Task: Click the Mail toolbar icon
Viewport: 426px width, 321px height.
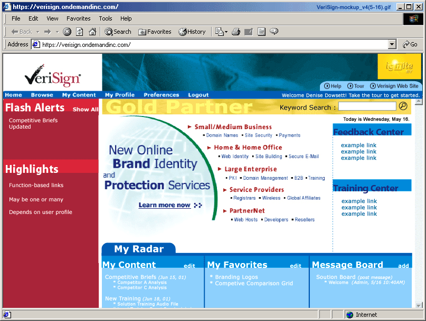Action: pyautogui.click(x=219, y=32)
